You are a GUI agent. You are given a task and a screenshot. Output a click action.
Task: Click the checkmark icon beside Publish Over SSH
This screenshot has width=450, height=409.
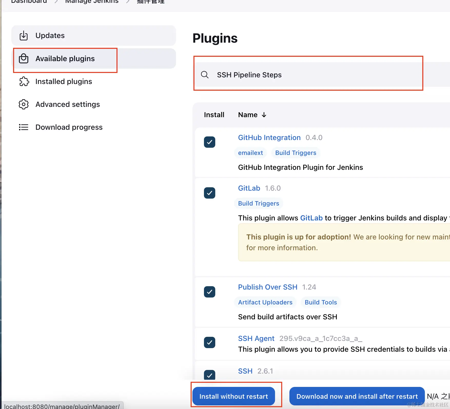tap(209, 292)
